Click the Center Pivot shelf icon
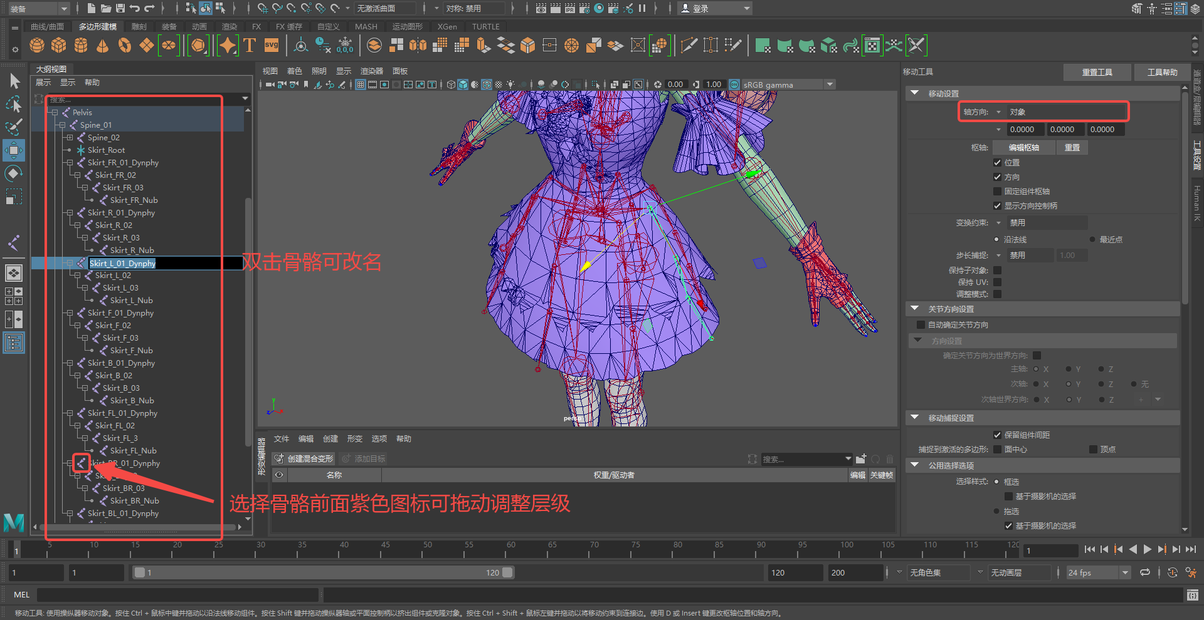Viewport: 1204px width, 620px height. coord(301,45)
